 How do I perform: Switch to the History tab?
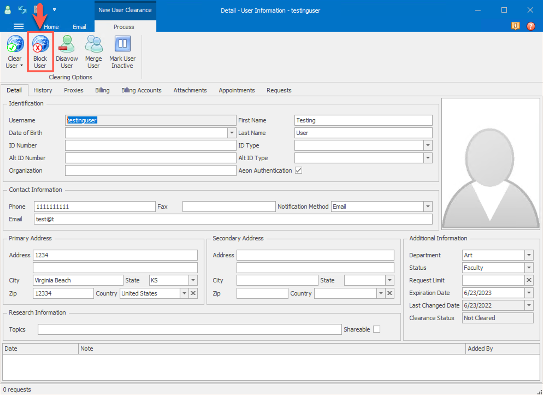(x=43, y=90)
